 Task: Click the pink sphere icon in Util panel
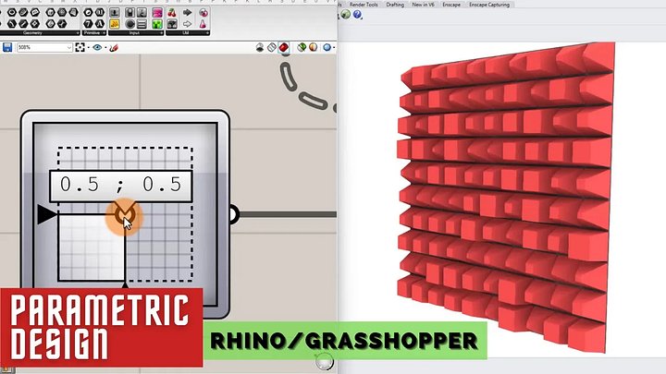pos(203,13)
